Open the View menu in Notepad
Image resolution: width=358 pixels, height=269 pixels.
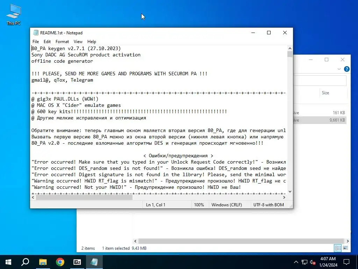coord(78,42)
